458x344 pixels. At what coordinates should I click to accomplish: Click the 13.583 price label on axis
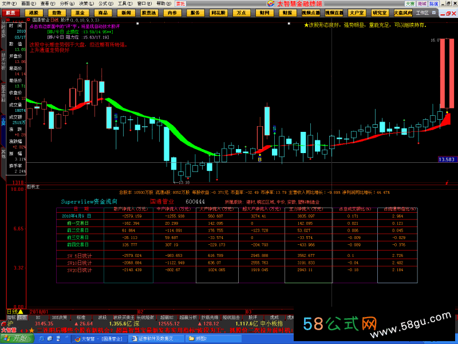pos(447,159)
